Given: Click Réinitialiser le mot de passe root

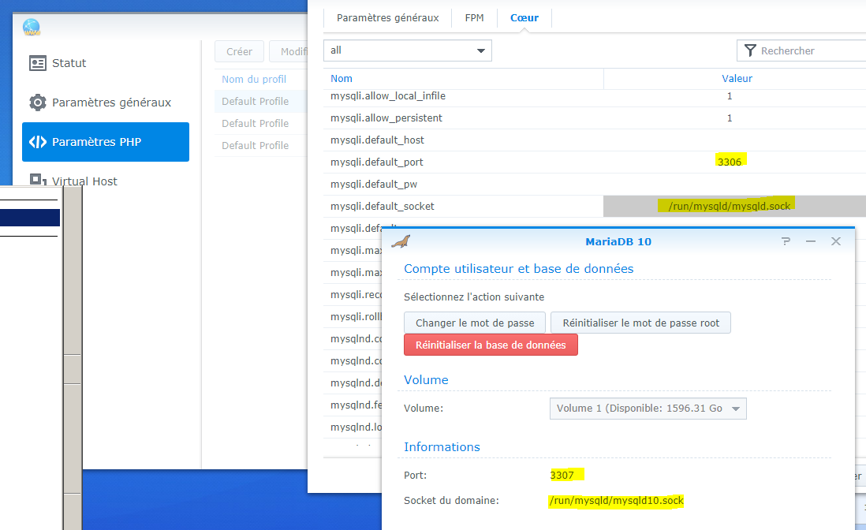Looking at the screenshot, I should click(x=640, y=323).
